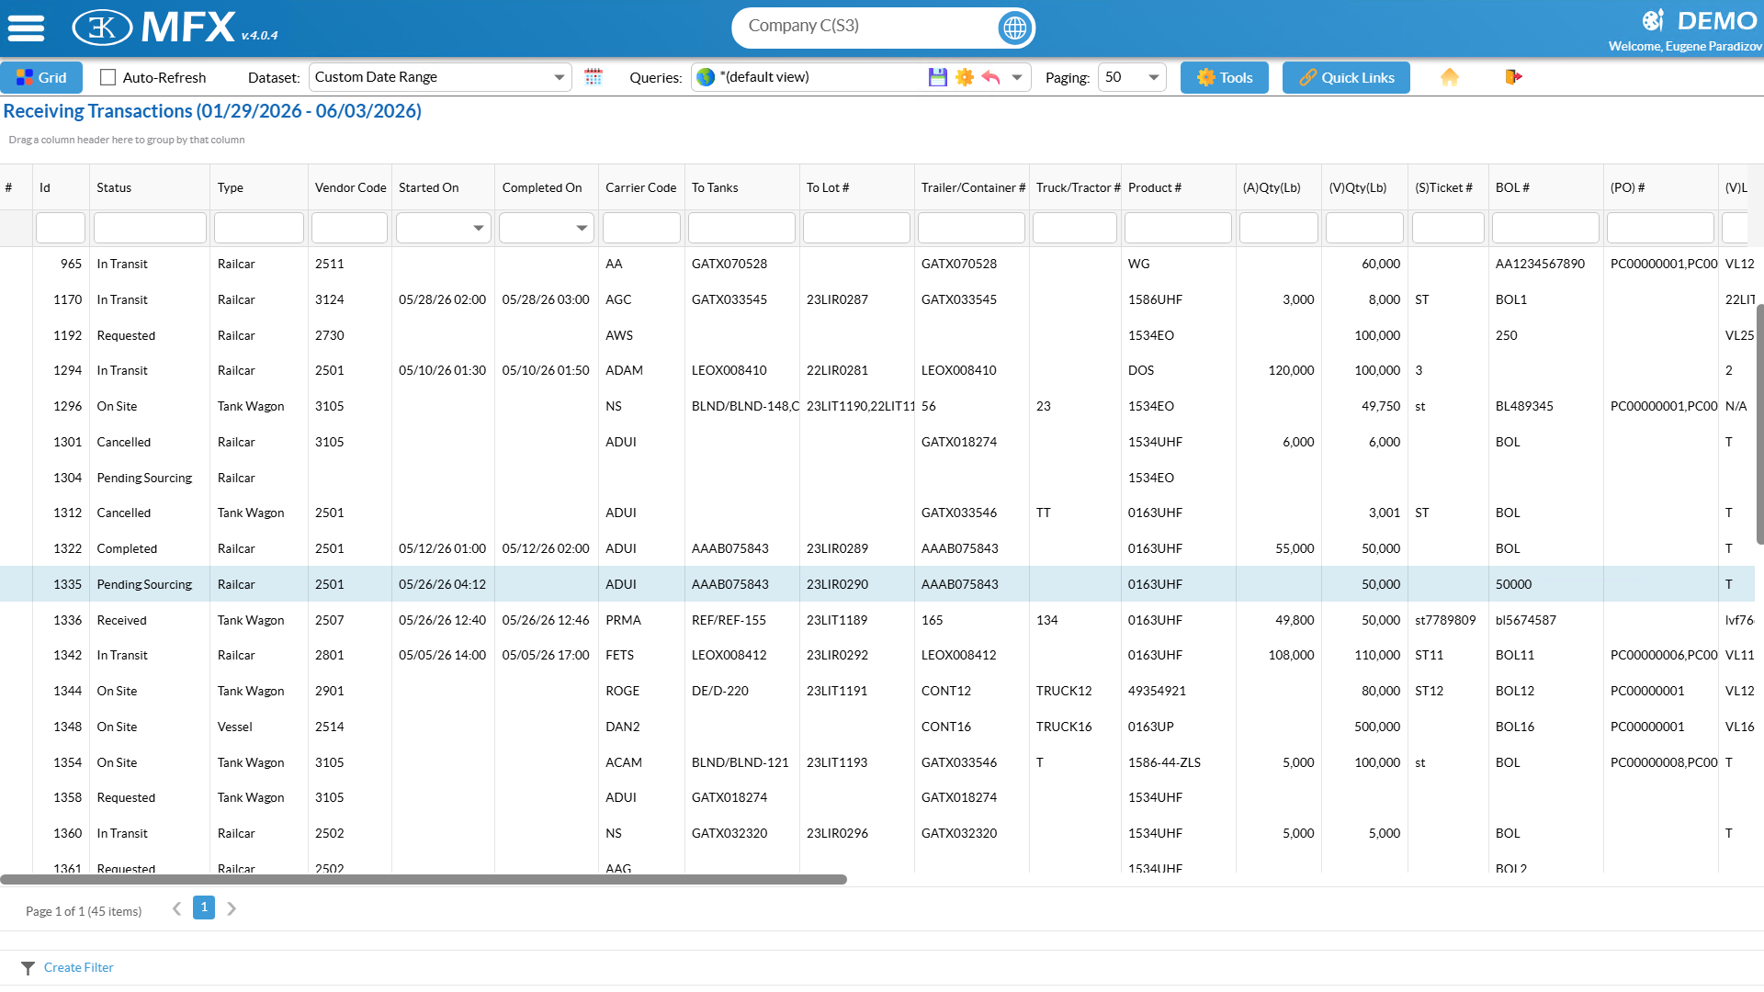The image size is (1764, 992).
Task: Click BL489345 BOL cell
Action: 1524,406
